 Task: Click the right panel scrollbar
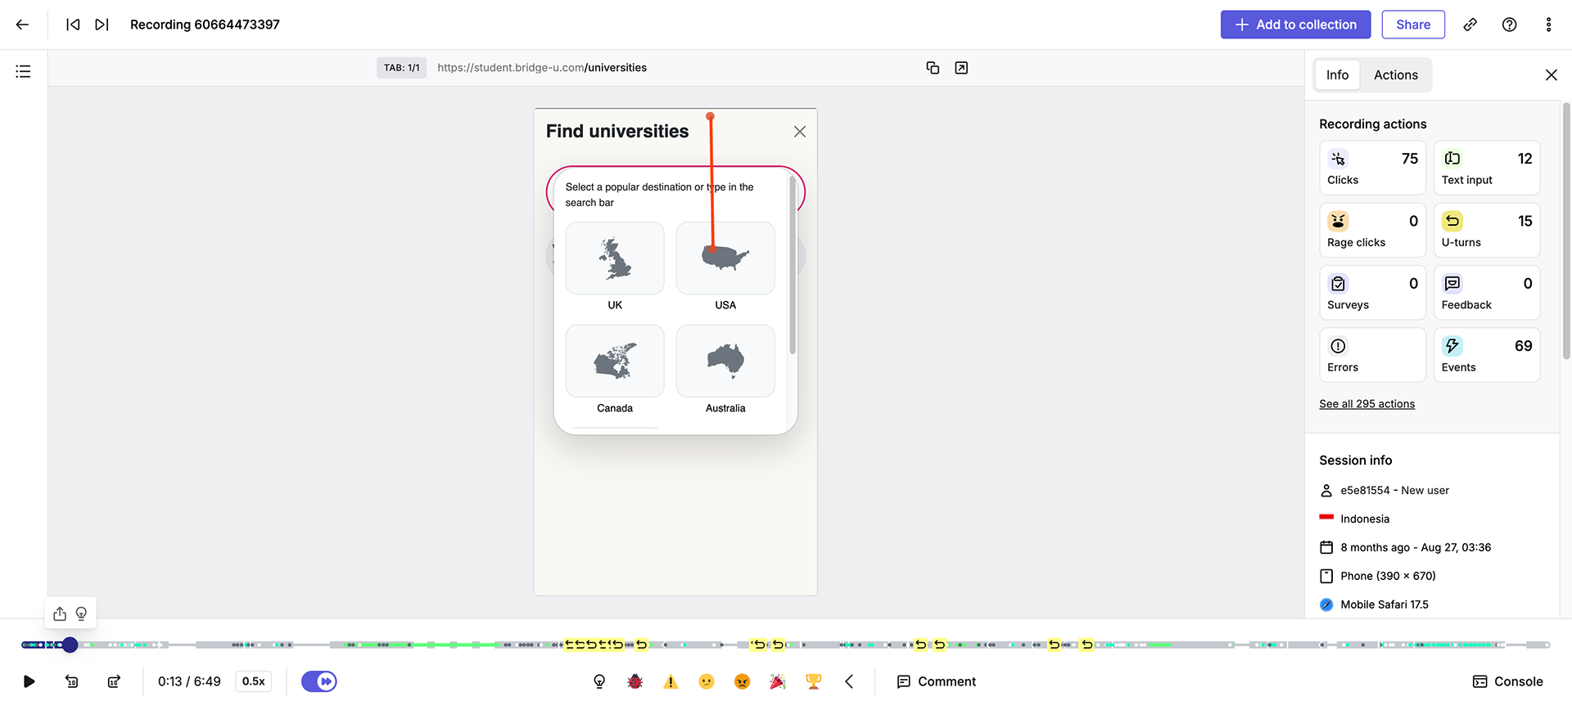(x=1566, y=231)
